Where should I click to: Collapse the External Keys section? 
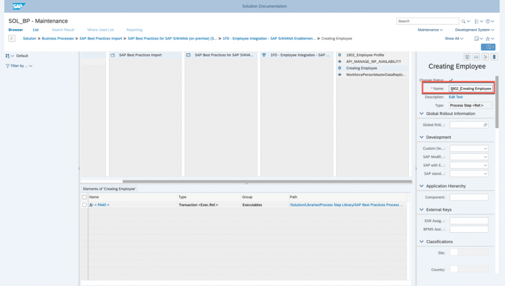coord(422,210)
